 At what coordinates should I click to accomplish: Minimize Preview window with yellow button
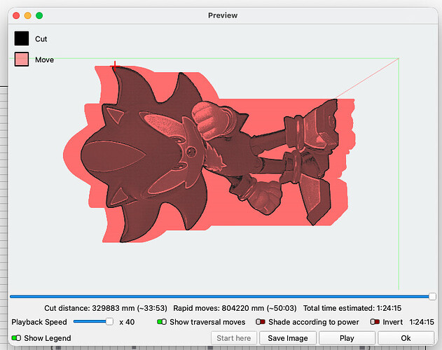(27, 15)
